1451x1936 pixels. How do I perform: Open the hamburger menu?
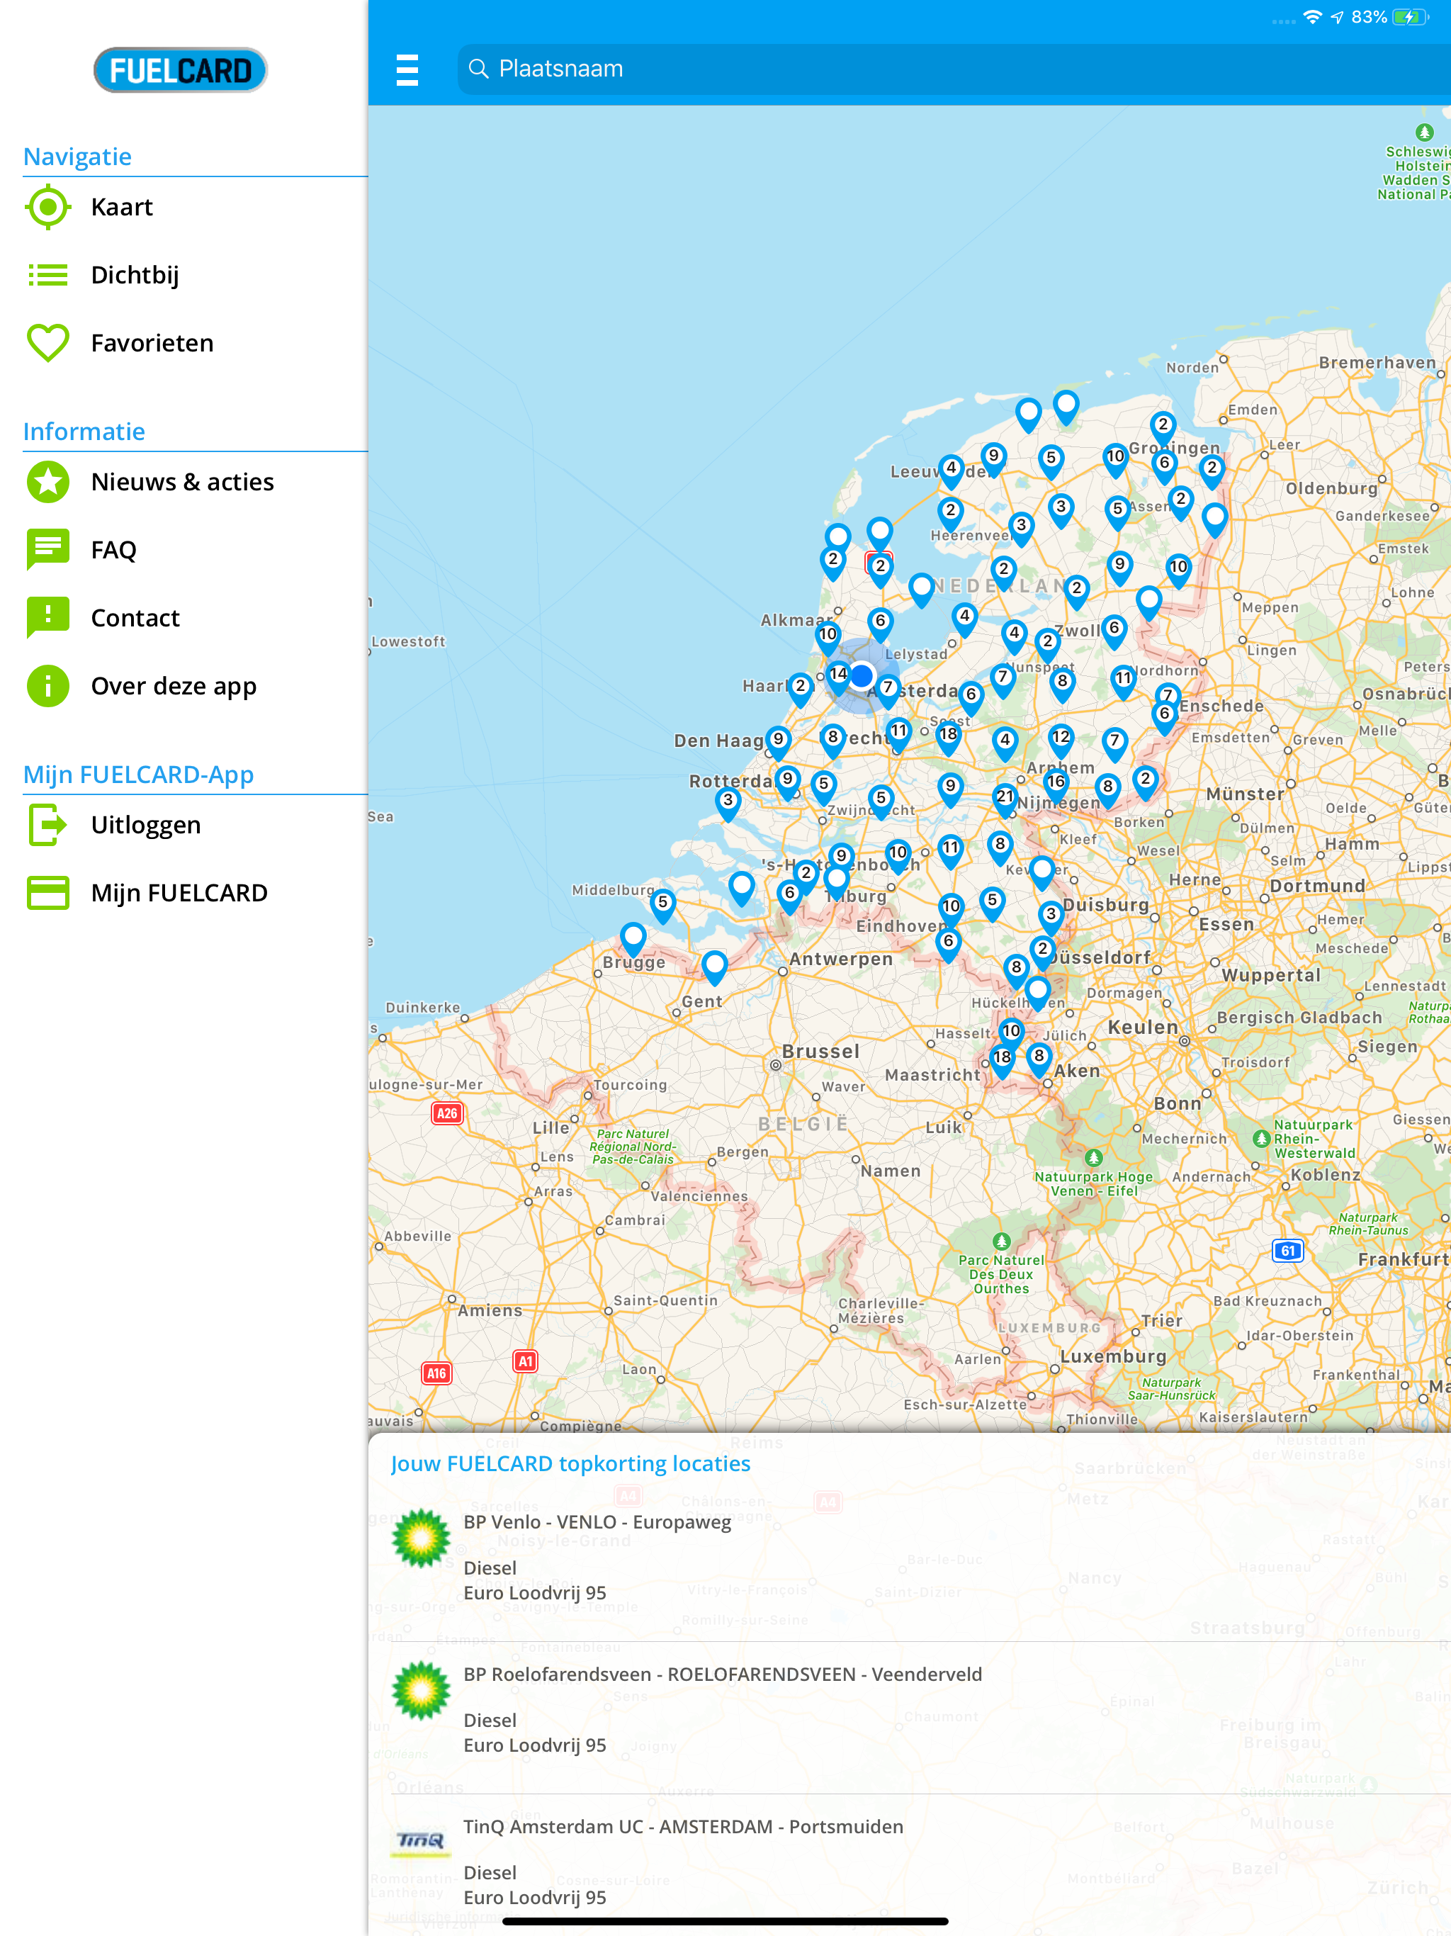coord(407,69)
